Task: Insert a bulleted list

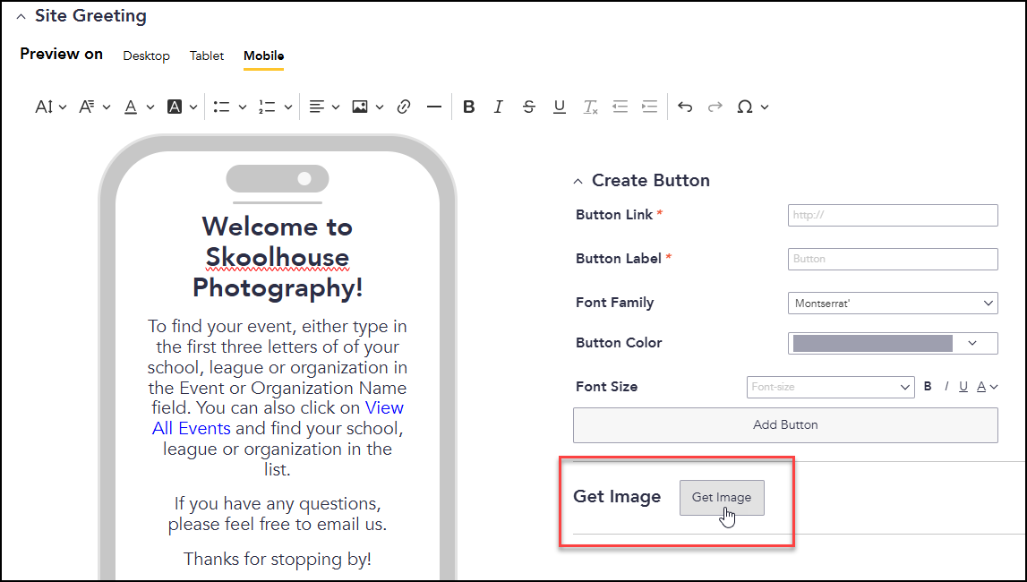Action: (x=221, y=107)
